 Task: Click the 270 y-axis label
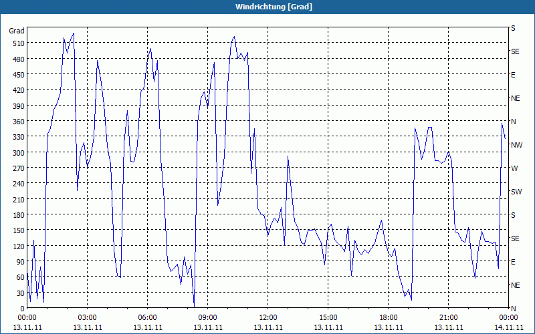(x=19, y=168)
